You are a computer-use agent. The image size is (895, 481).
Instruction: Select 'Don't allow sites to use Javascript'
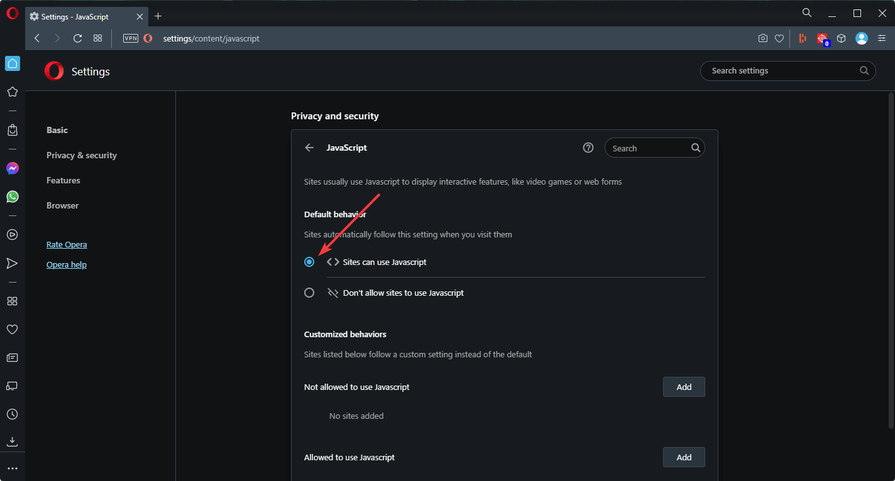click(x=309, y=293)
